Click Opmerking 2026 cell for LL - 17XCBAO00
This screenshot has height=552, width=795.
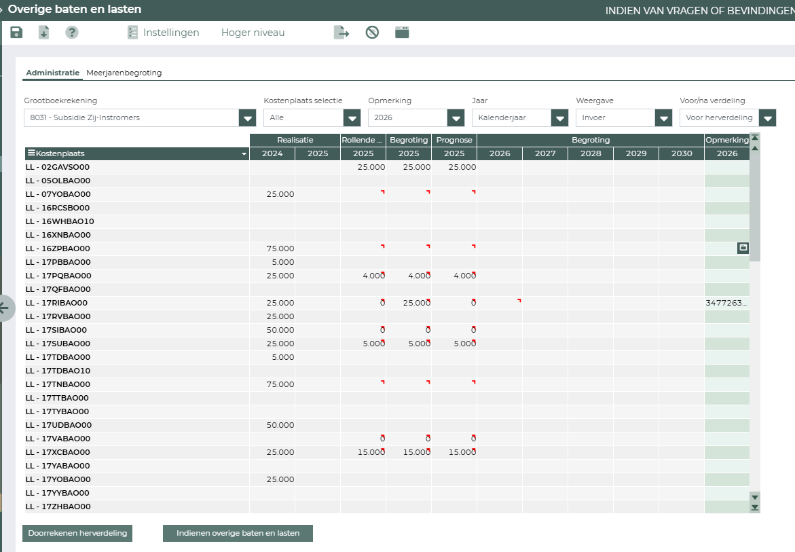tap(727, 452)
